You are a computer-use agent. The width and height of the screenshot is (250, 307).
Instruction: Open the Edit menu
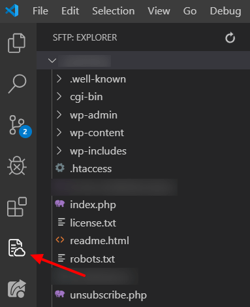(x=70, y=11)
